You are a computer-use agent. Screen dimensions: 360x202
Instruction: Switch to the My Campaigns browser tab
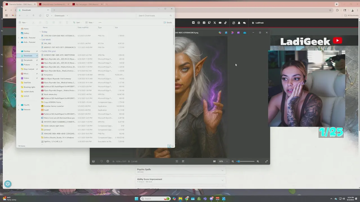point(87,4)
